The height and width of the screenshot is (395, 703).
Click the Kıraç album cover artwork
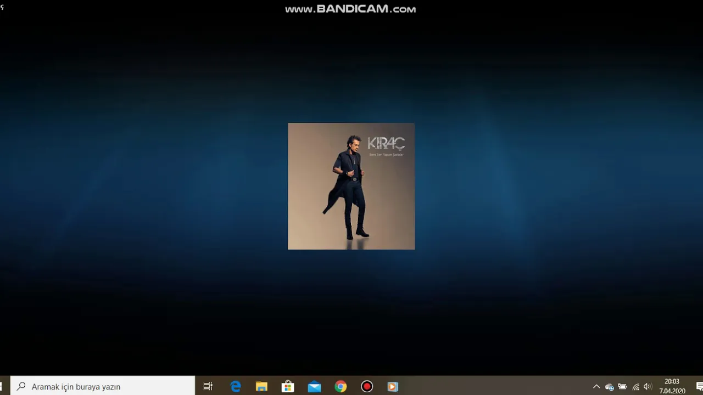click(x=351, y=186)
